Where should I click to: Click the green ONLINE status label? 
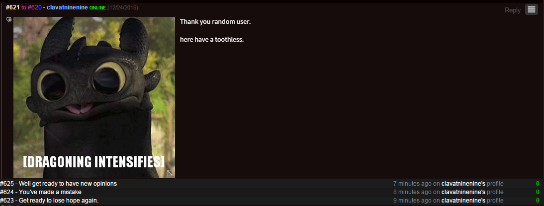(x=97, y=7)
